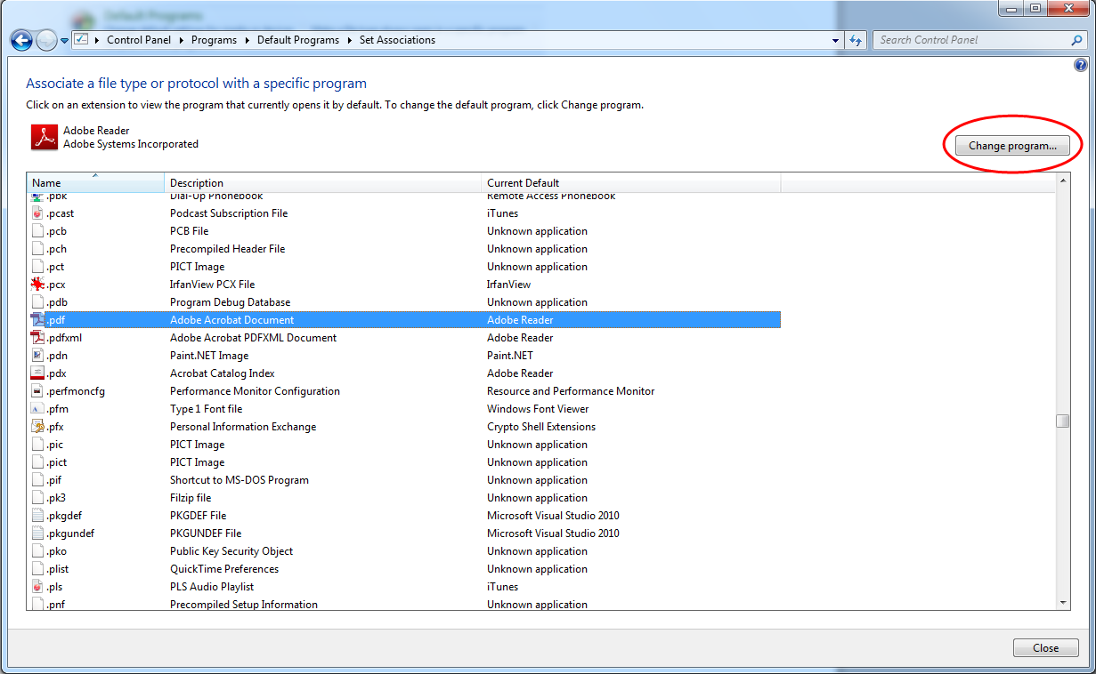Select the "Precompiled Header File" row
Image resolution: width=1096 pixels, height=674 pixels.
click(x=404, y=249)
